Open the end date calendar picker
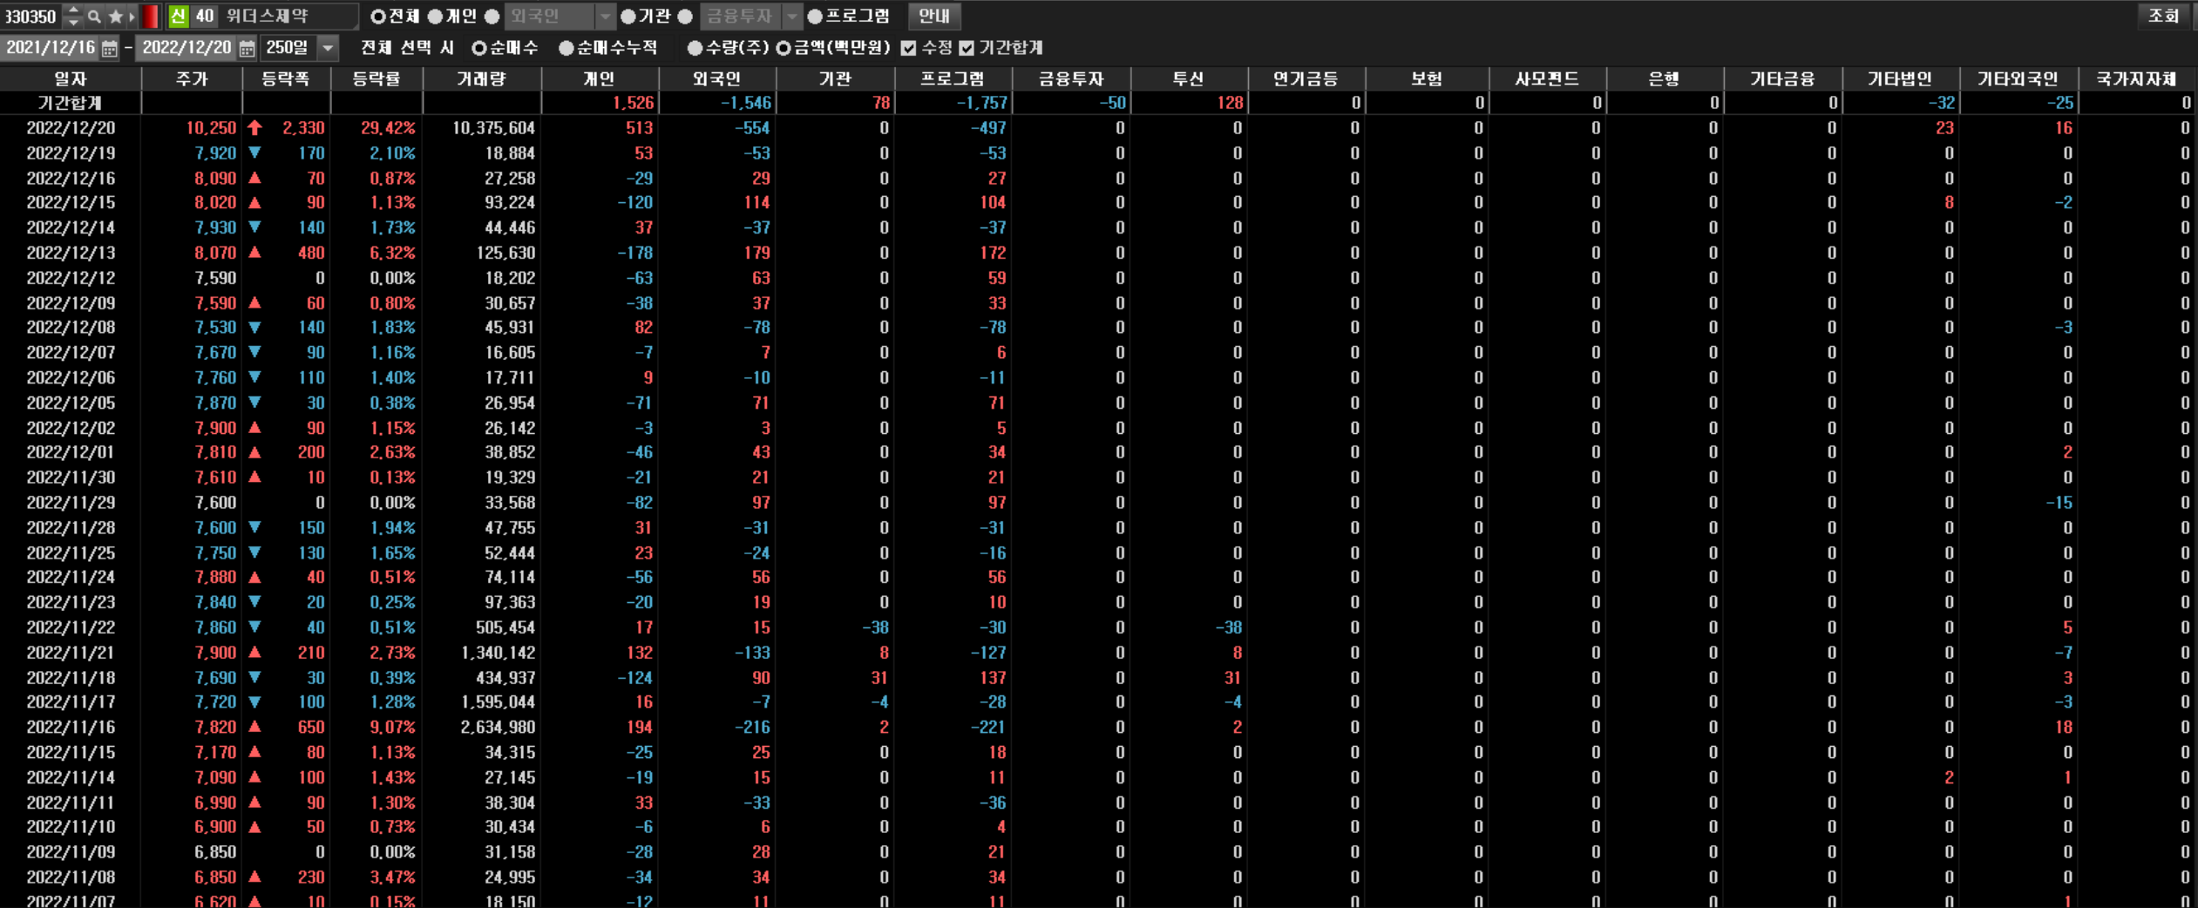 pos(247,48)
